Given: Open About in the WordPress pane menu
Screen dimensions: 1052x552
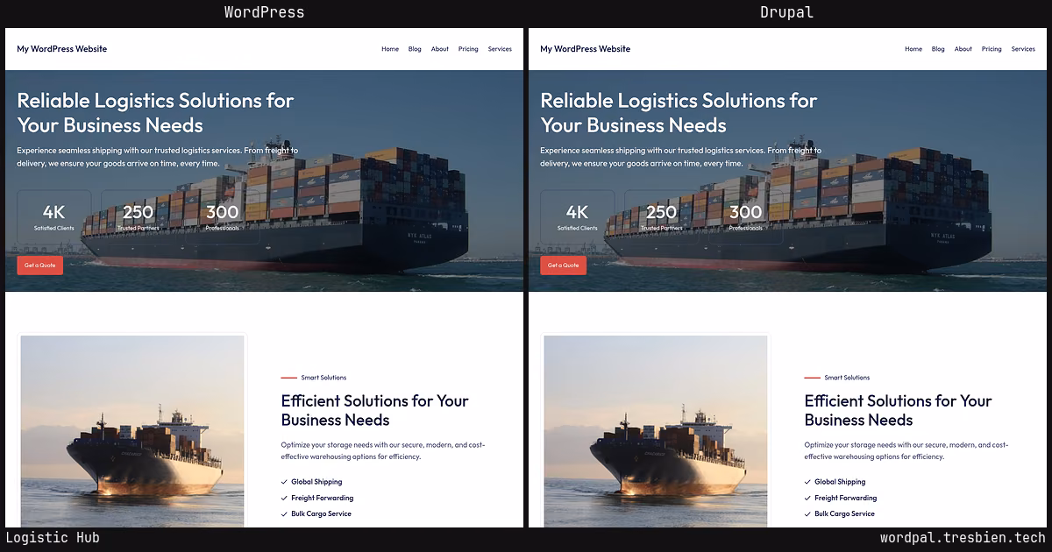Looking at the screenshot, I should click(440, 49).
